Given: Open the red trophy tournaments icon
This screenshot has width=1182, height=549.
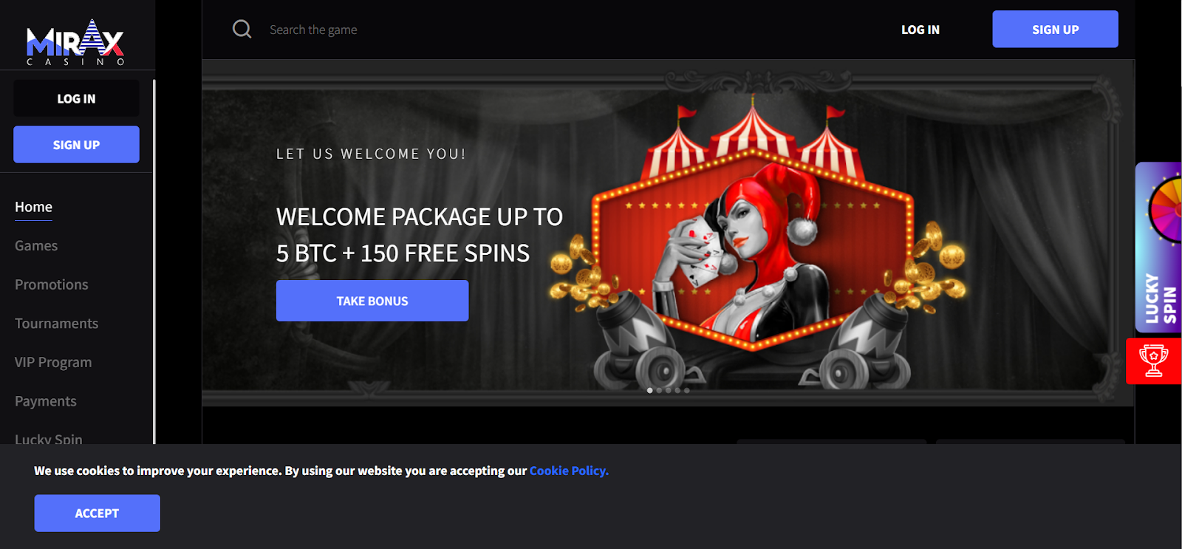Looking at the screenshot, I should [1153, 361].
